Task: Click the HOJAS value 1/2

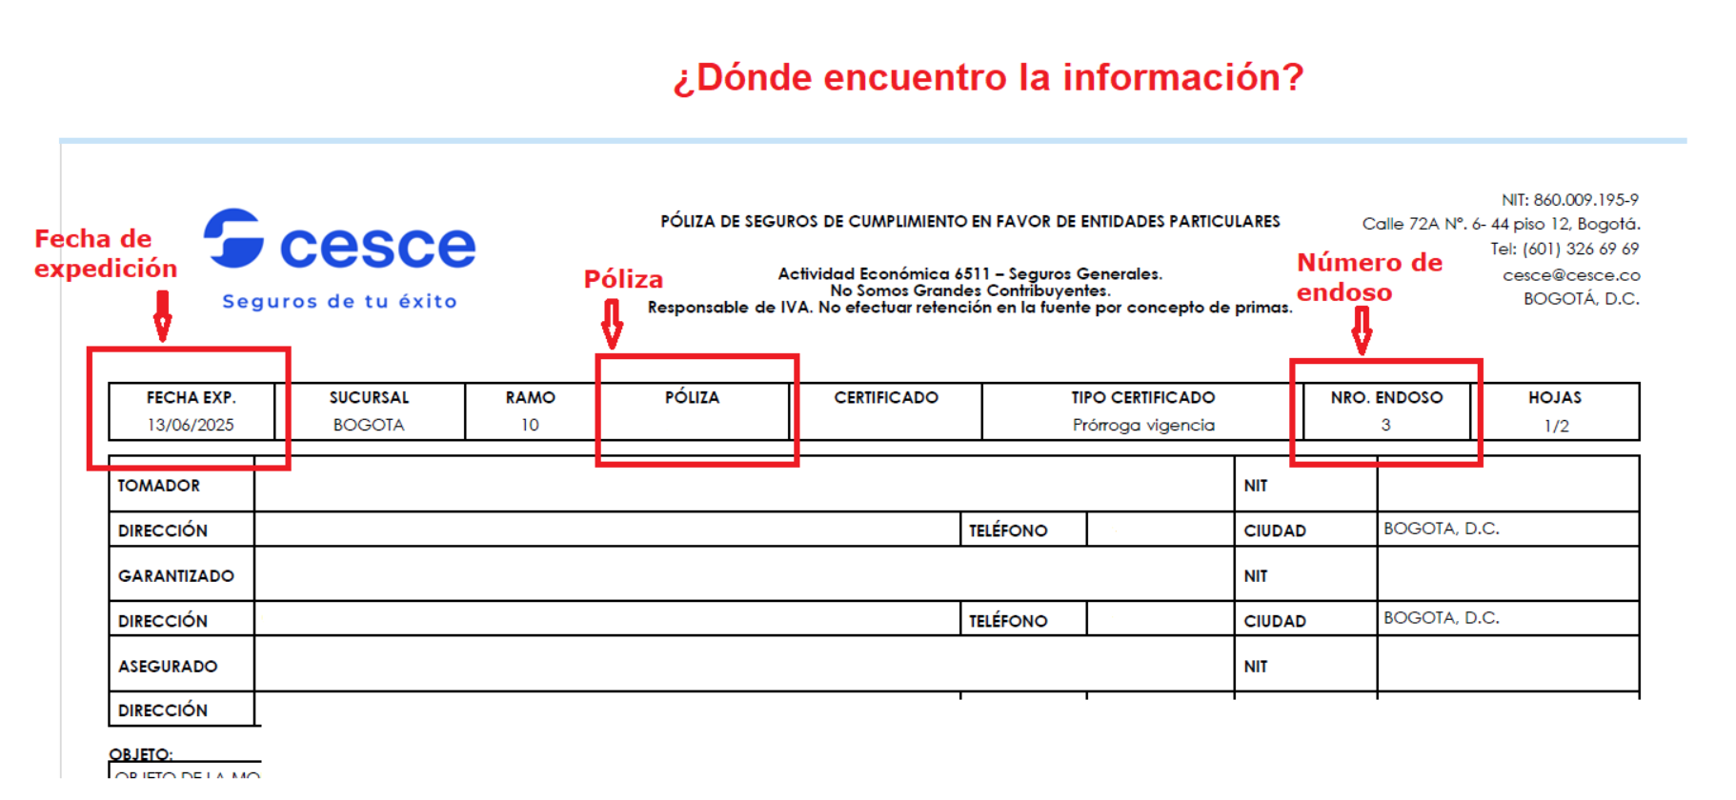Action: [1556, 426]
